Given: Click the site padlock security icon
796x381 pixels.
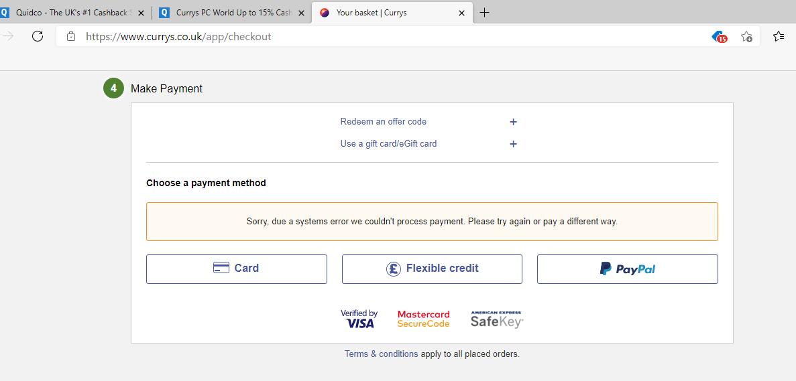Looking at the screenshot, I should pos(71,36).
